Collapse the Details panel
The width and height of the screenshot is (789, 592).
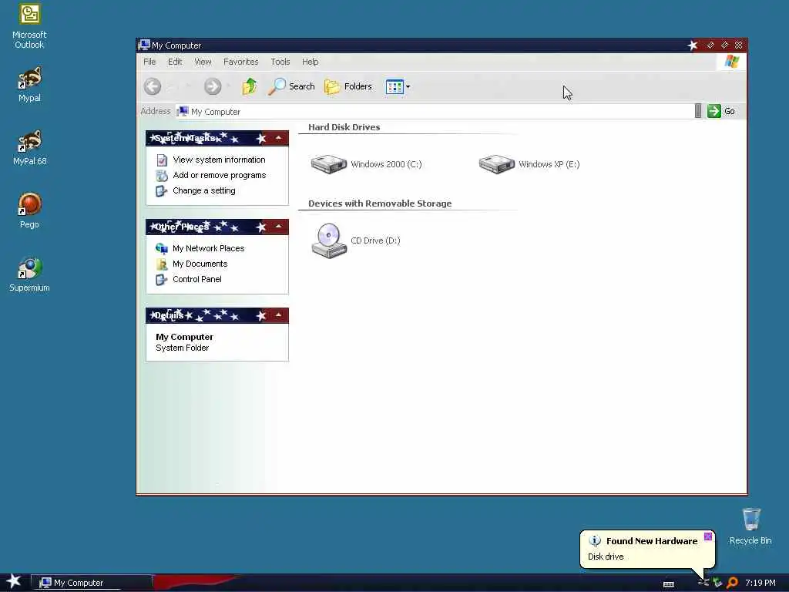[x=278, y=315]
